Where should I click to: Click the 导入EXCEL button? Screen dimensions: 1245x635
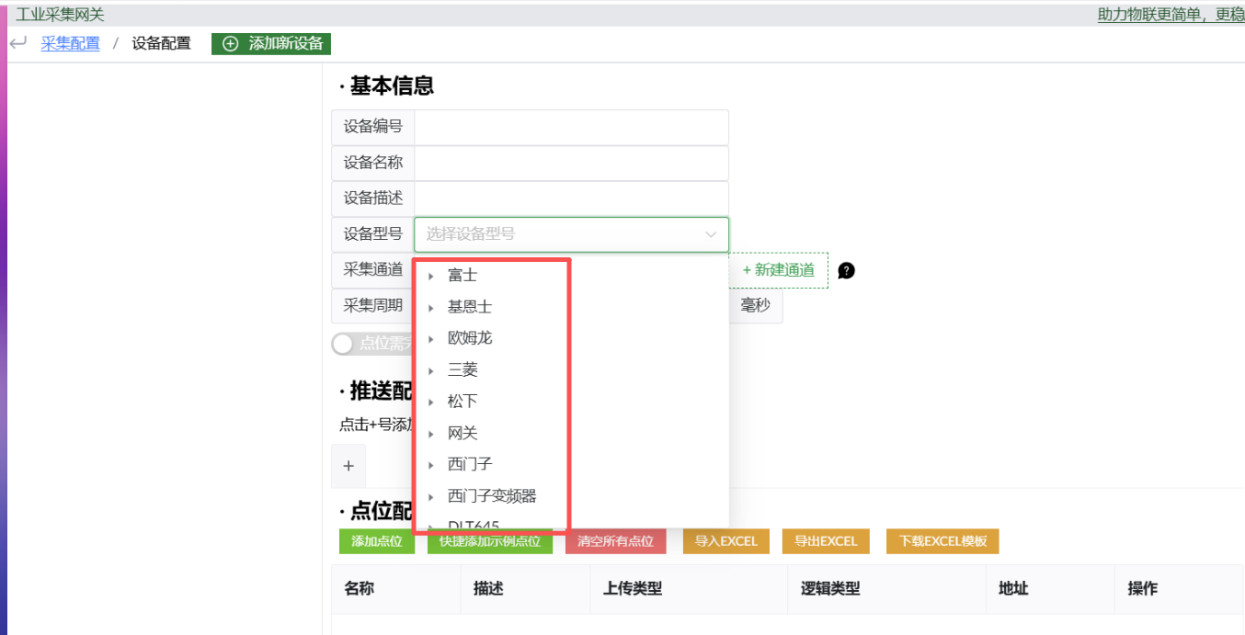point(726,541)
